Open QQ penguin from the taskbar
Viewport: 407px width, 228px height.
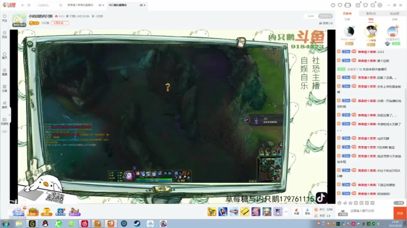[x=45, y=223]
